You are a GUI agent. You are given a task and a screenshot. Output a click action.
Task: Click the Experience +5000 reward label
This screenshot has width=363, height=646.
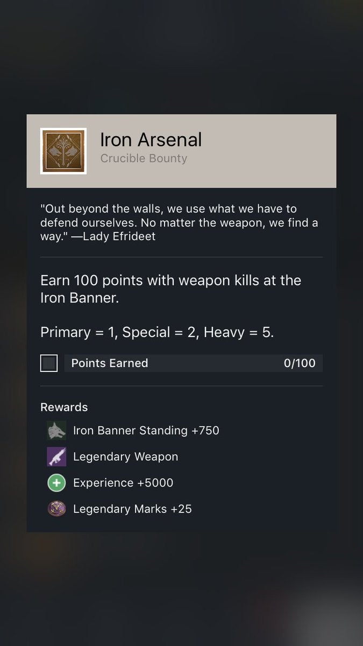pyautogui.click(x=123, y=483)
